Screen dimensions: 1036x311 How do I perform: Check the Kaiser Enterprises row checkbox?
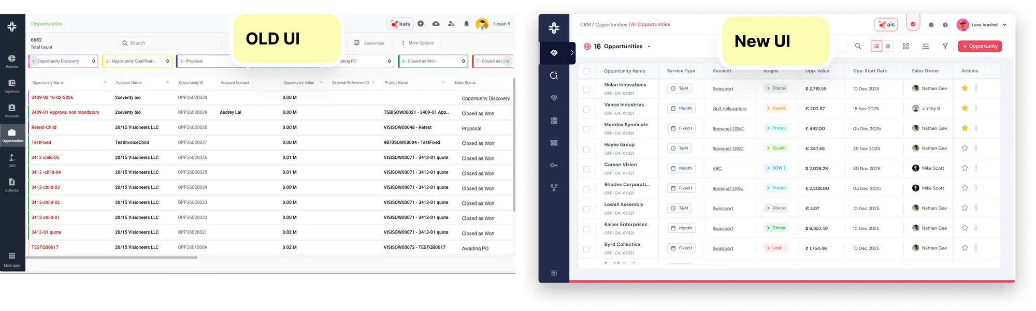coord(586,229)
